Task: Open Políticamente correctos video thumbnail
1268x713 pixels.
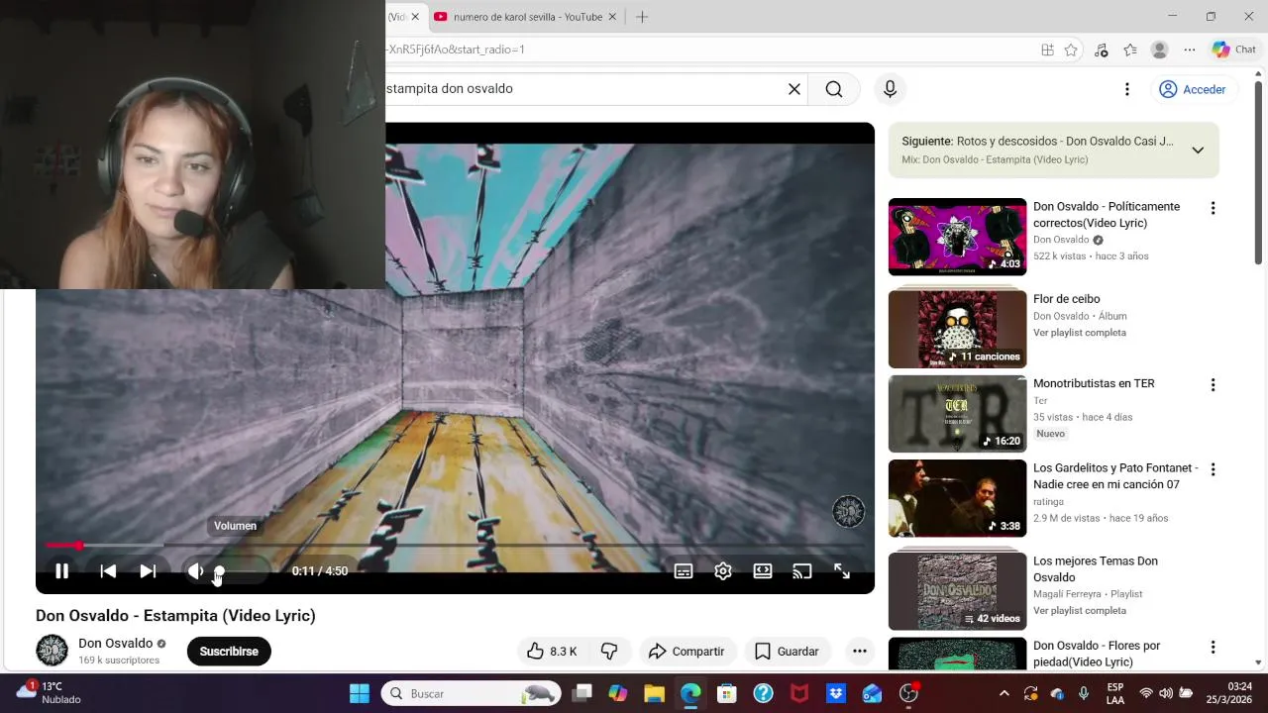Action: pos(957,237)
